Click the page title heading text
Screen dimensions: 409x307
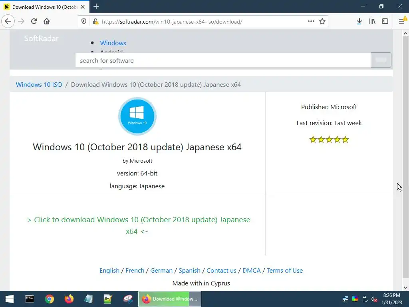pos(137,147)
